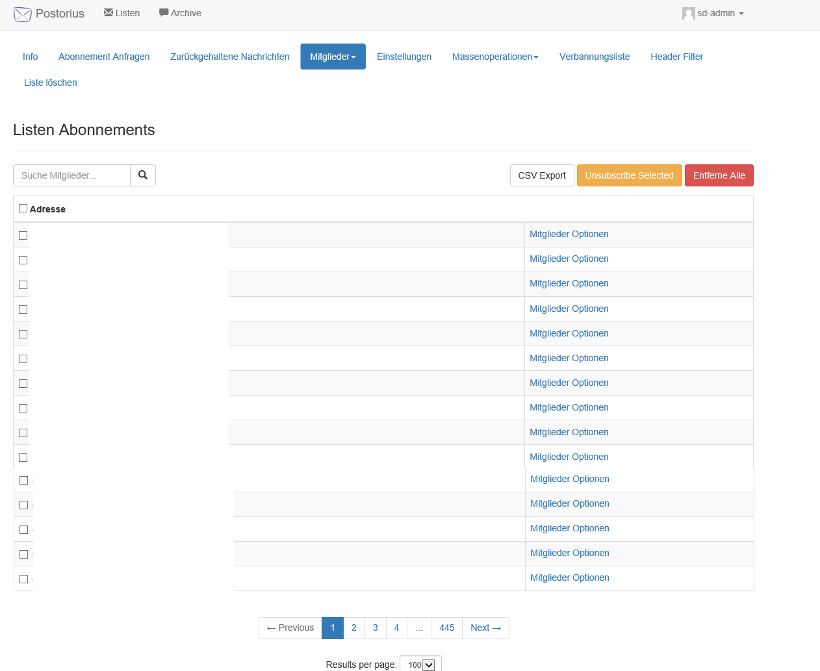820x671 pixels.
Task: Click the Postorius logo icon
Action: click(x=23, y=14)
